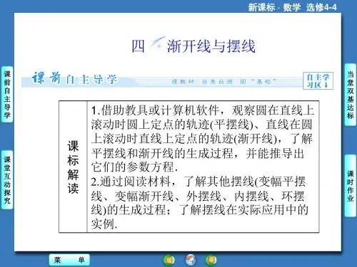Switch to 课堂互动探究 side tab

pos(7,180)
